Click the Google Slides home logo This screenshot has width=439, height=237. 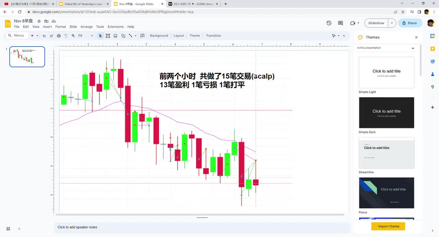[x=8, y=24]
